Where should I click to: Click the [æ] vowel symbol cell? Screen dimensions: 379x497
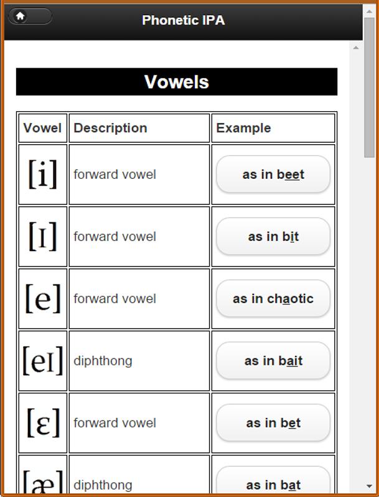[x=43, y=475]
